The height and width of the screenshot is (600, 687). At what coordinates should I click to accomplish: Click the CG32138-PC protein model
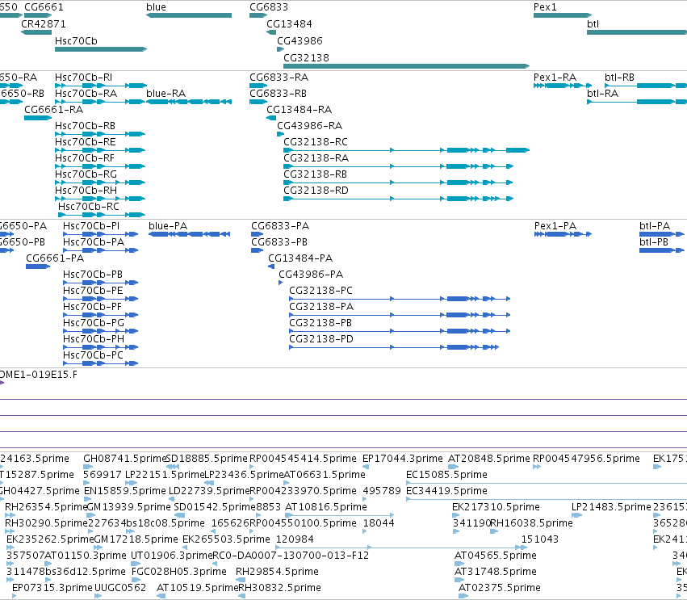pos(400,299)
